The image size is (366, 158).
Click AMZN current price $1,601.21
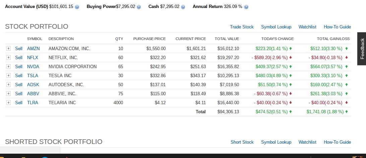pos(196,49)
